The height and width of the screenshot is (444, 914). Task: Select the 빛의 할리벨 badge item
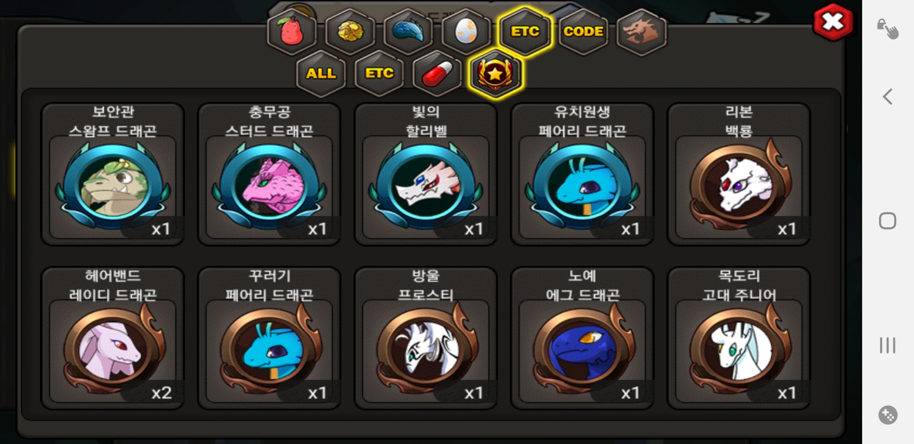coord(426,174)
